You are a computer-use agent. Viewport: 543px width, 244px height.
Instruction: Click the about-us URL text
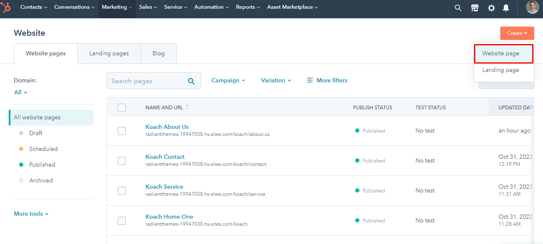[x=207, y=134]
